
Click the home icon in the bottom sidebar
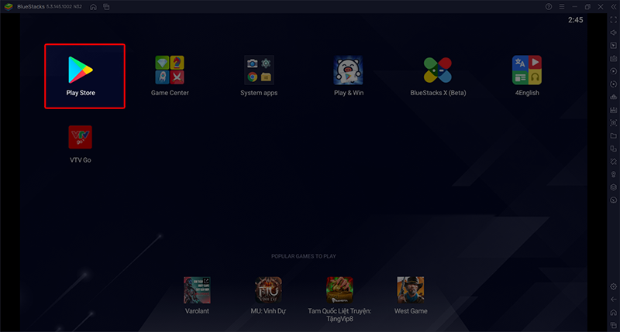(x=614, y=312)
